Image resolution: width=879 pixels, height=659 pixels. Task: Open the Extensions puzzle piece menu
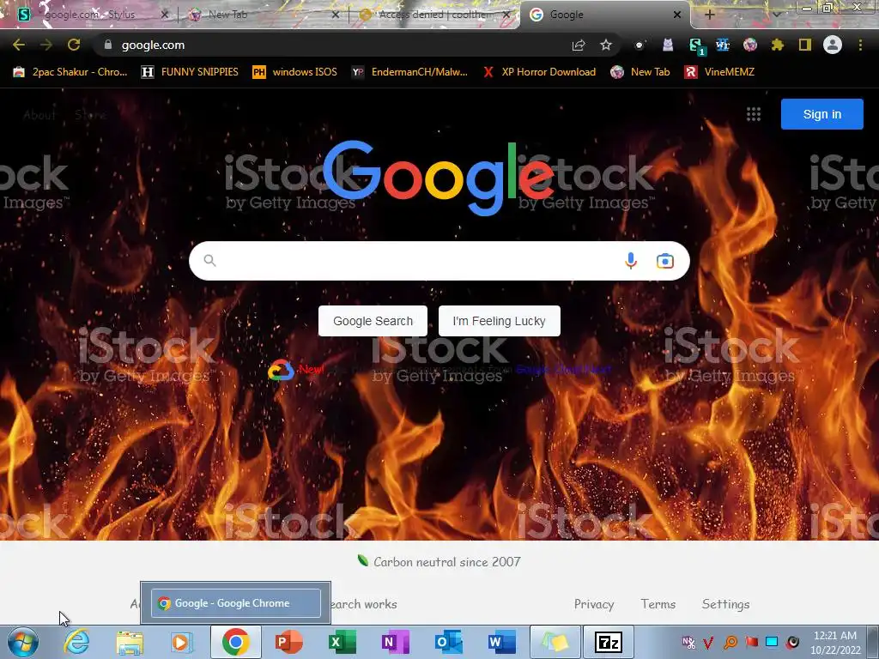[778, 45]
